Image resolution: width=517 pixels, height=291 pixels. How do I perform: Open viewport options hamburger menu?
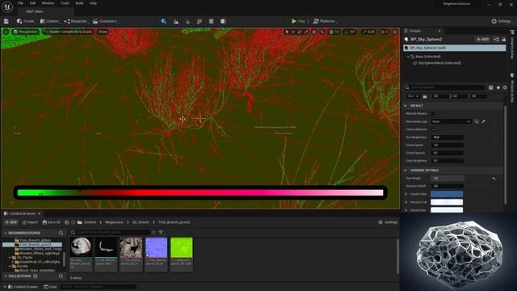click(x=6, y=32)
